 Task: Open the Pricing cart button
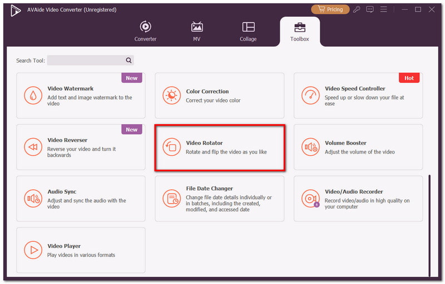330,9
